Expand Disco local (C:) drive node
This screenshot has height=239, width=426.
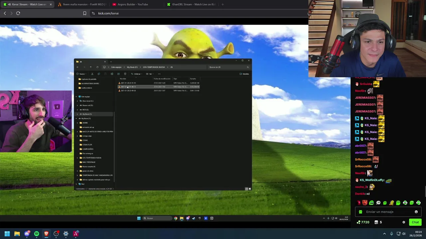(x=77, y=101)
